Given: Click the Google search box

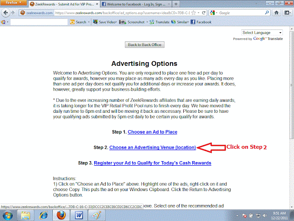Looking at the screenshot, I should pos(241,13).
